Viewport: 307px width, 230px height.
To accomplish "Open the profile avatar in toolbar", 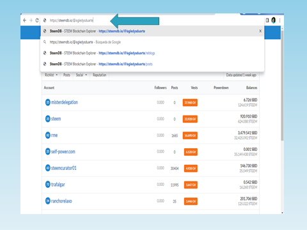I will click(x=274, y=20).
